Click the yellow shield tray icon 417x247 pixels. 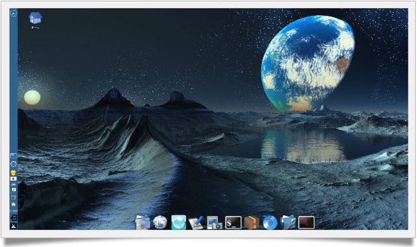click(x=13, y=172)
